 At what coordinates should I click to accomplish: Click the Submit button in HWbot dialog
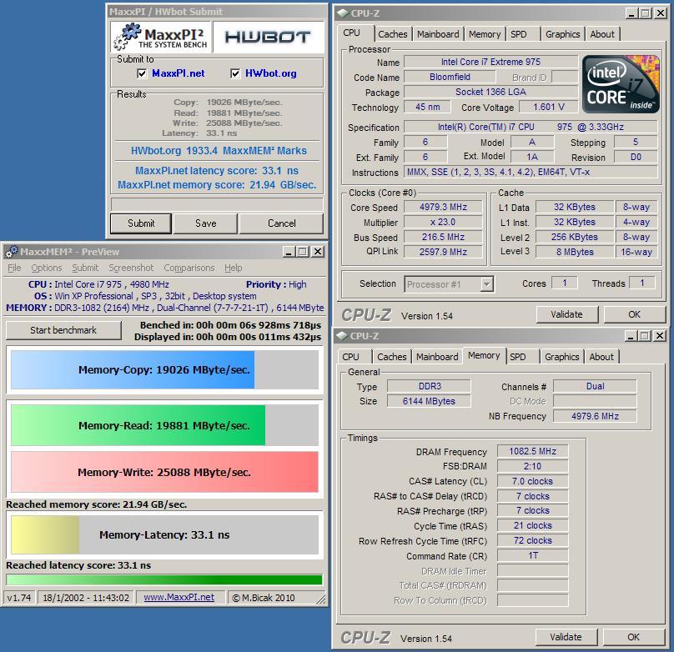(x=141, y=223)
